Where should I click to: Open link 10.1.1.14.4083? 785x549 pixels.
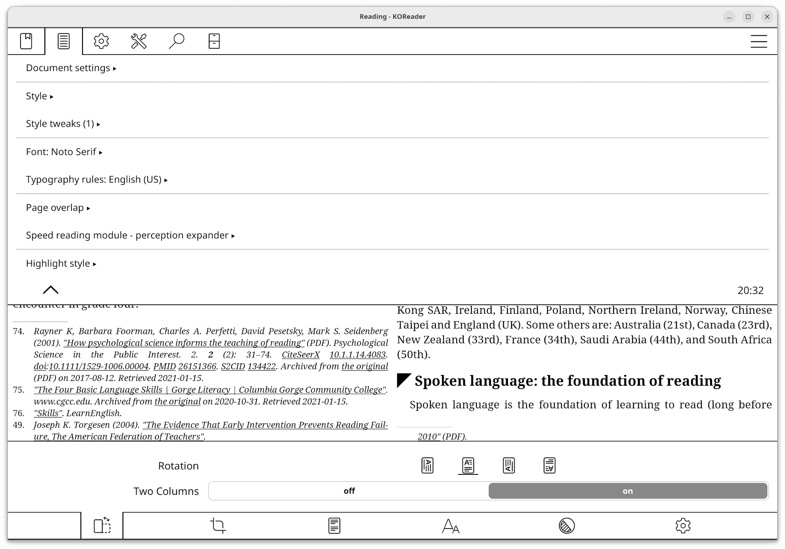(358, 355)
